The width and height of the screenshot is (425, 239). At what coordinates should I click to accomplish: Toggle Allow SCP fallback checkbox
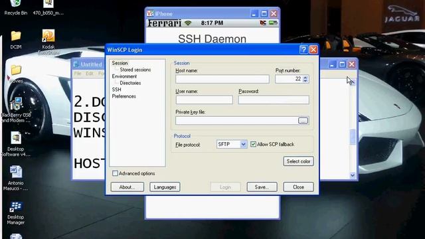tap(253, 144)
